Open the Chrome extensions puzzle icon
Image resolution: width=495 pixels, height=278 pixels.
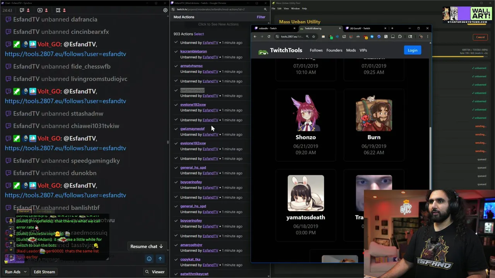coord(400,37)
